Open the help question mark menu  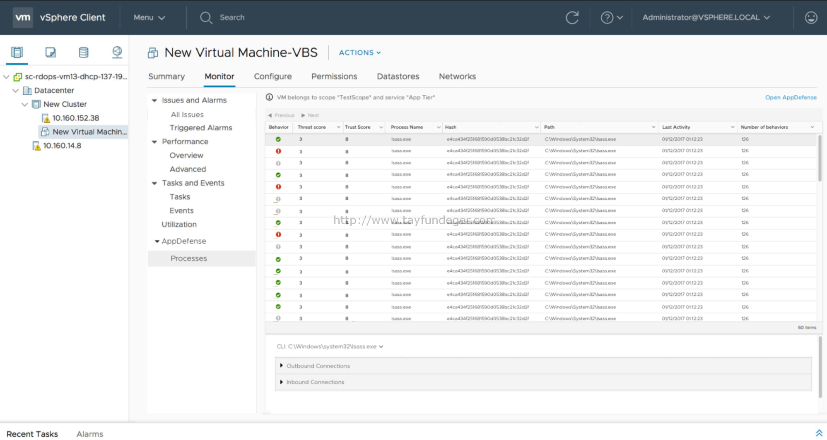(x=611, y=17)
